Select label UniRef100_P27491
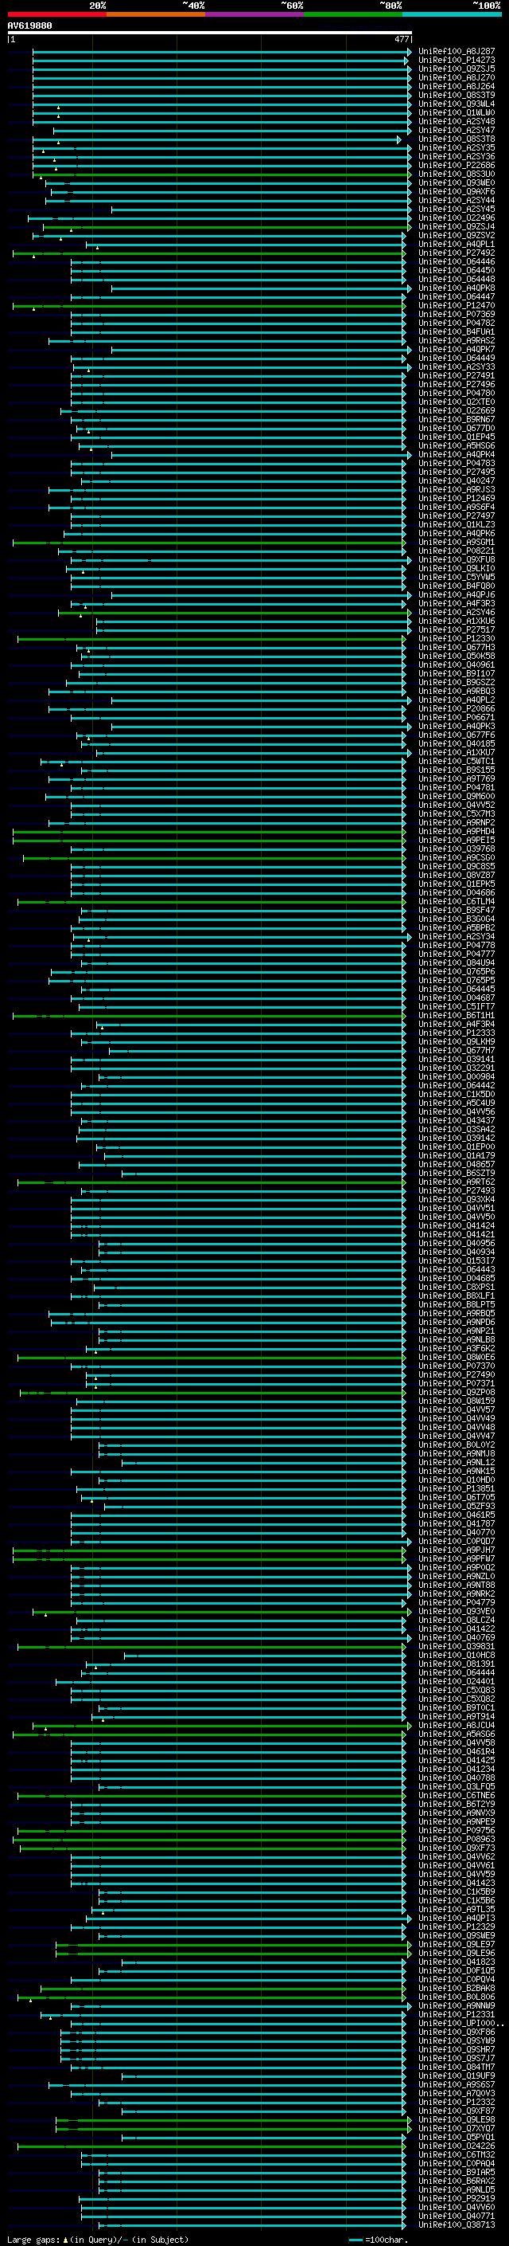The height and width of the screenshot is (2246, 509). point(457,376)
